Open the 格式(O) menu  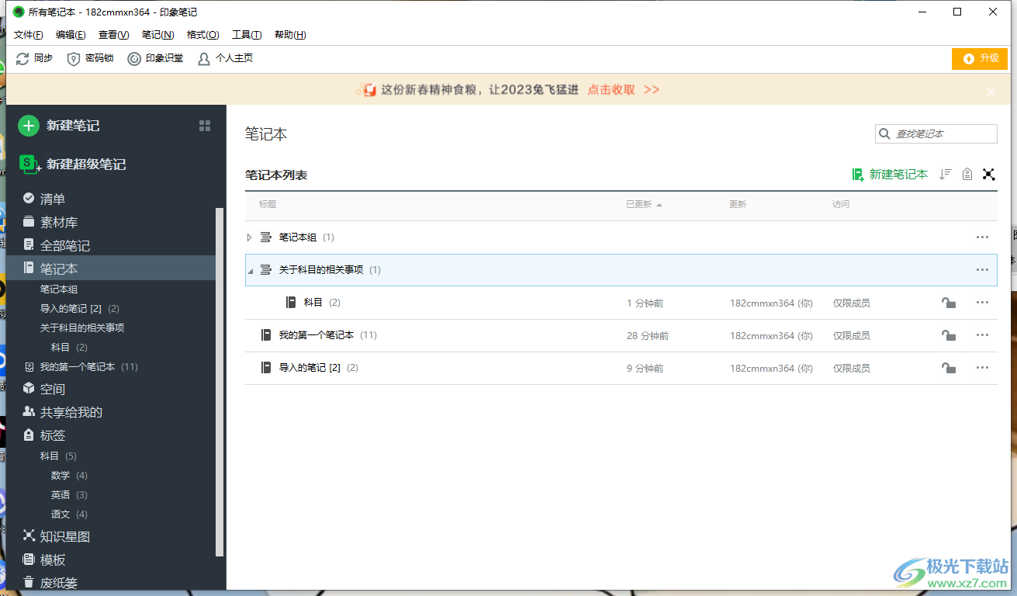tap(203, 35)
